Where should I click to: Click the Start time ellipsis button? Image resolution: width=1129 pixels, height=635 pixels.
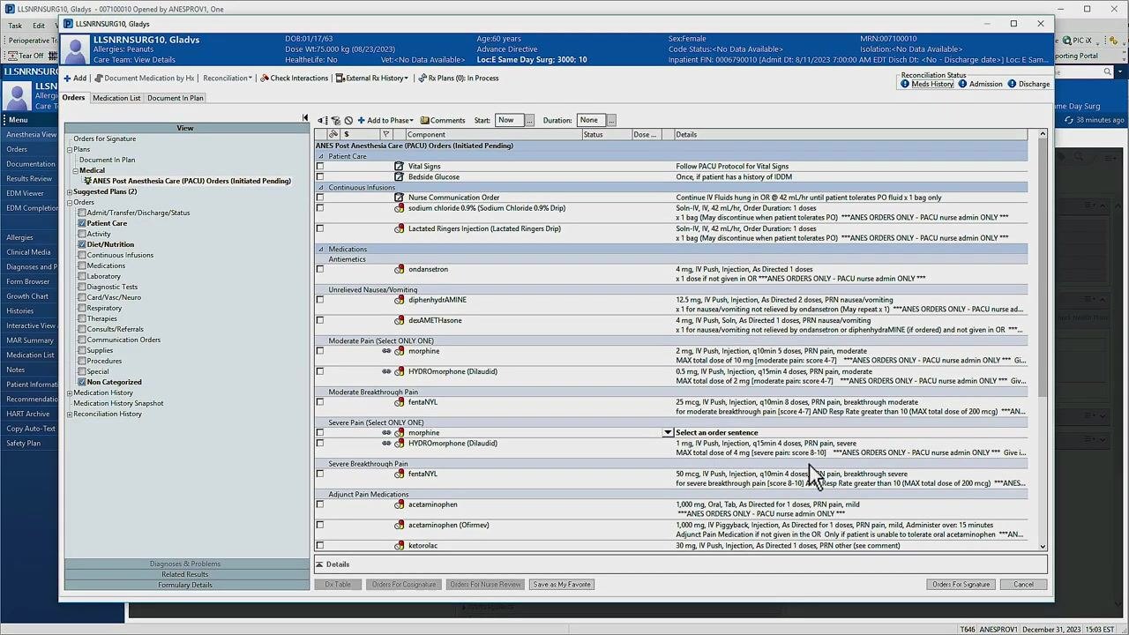coord(530,121)
